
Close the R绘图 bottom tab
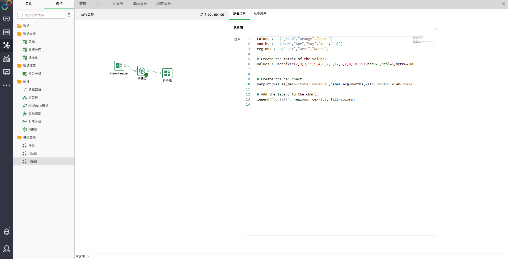88,257
